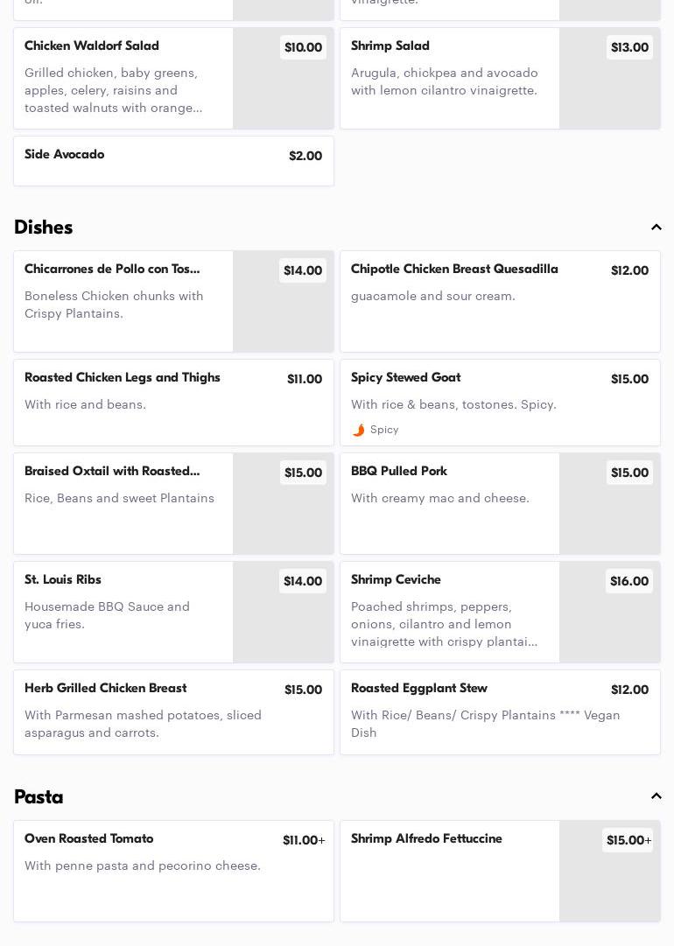Collapse the Pasta section chevron
The image size is (674, 946).
(656, 796)
